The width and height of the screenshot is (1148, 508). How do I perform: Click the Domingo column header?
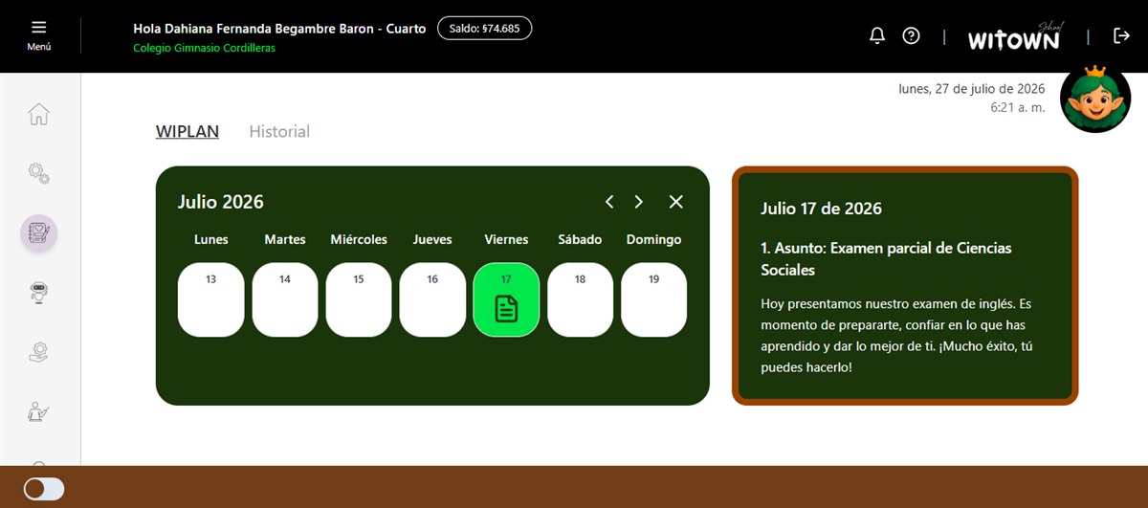pyautogui.click(x=654, y=239)
